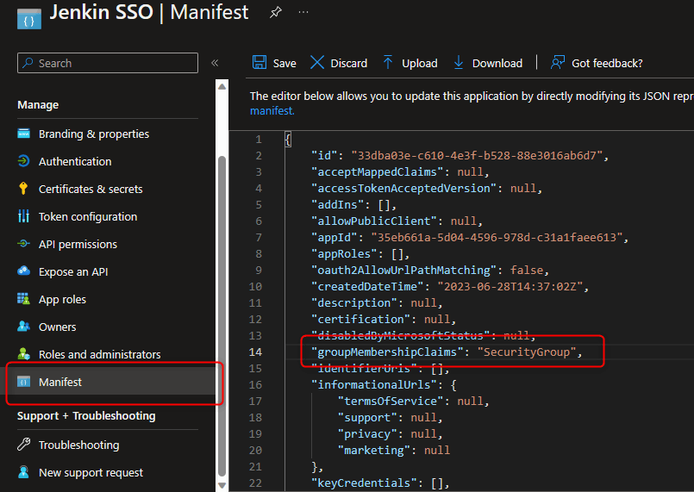Click the "oauth2AllowUrlPathMatching" false value
The height and width of the screenshot is (492, 694).
click(x=527, y=271)
